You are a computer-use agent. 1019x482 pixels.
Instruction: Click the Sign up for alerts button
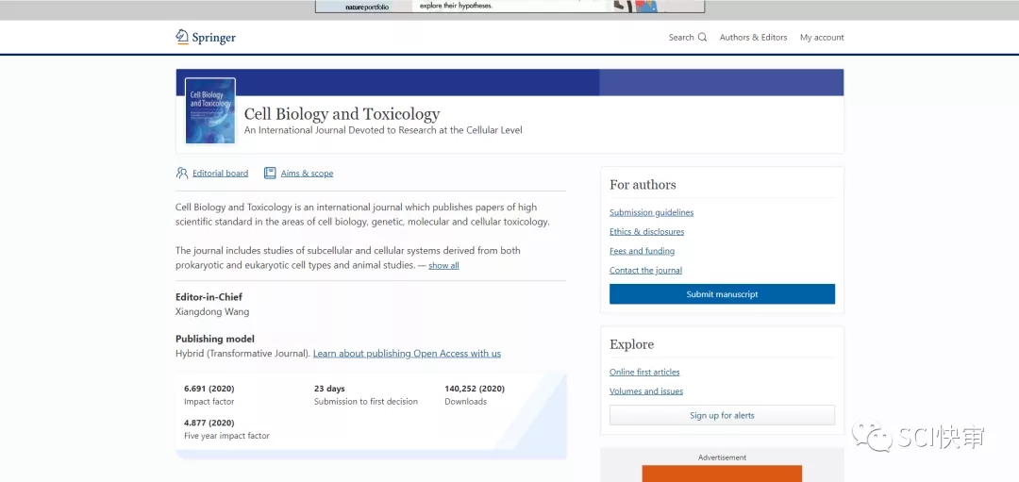click(722, 415)
